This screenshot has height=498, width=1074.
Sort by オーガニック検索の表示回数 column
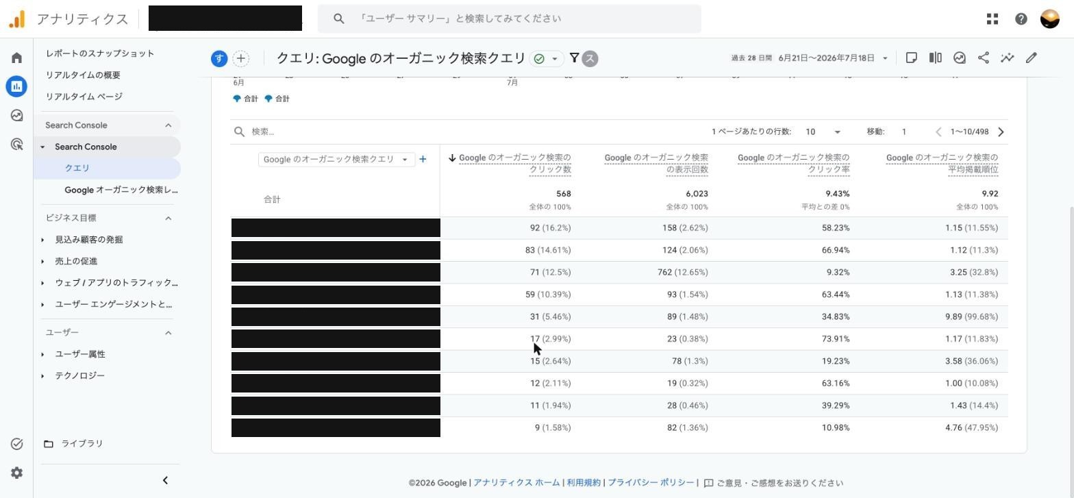656,163
